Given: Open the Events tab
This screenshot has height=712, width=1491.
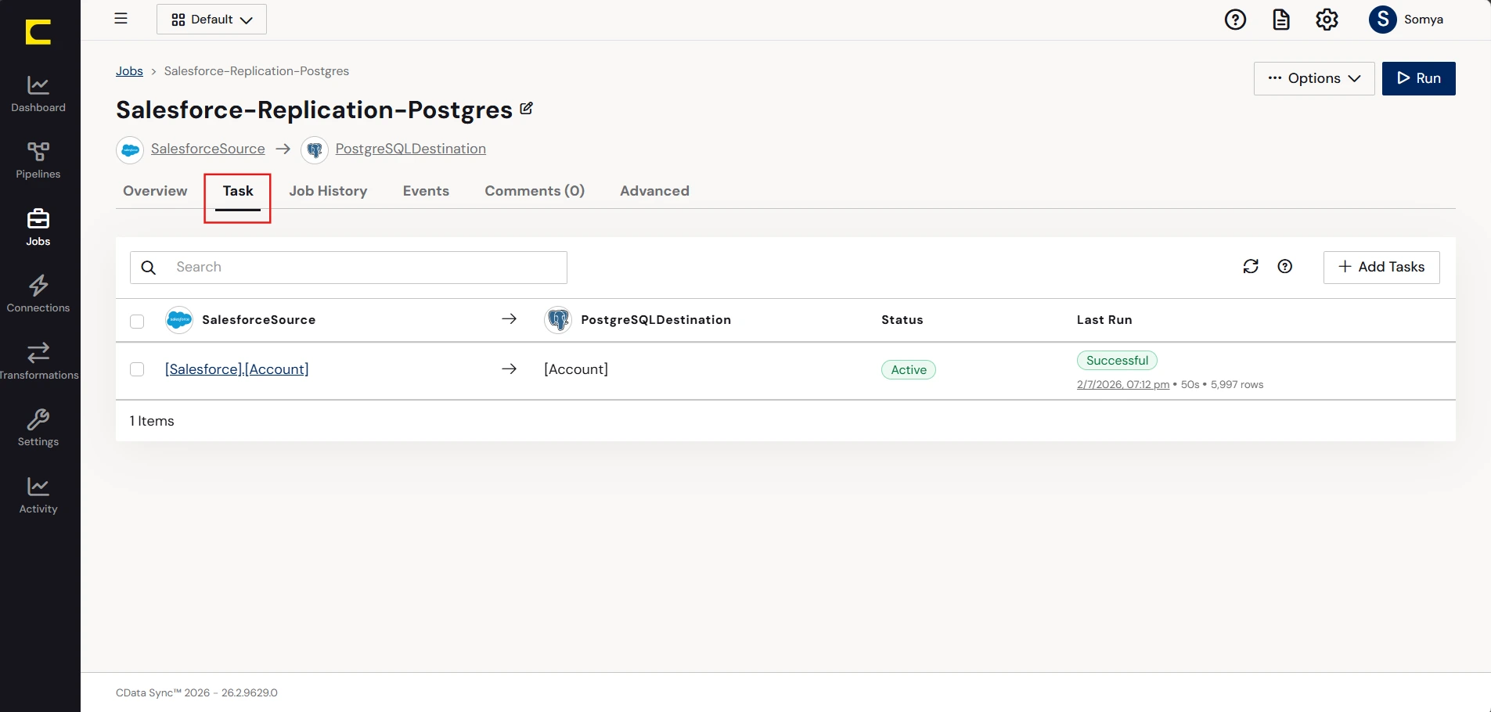Looking at the screenshot, I should coord(426,191).
